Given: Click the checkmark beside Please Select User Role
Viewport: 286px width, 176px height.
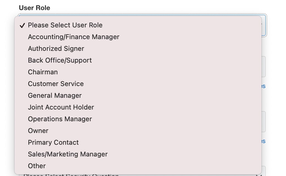Looking at the screenshot, I should [22, 25].
